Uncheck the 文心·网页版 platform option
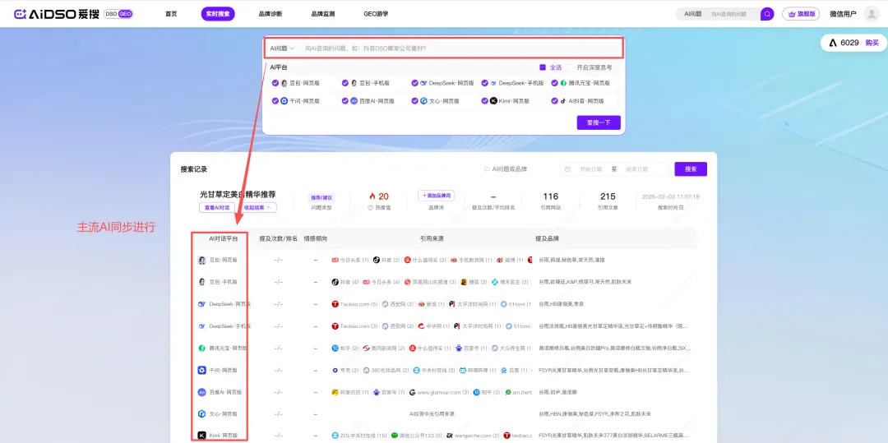This screenshot has height=443, width=888. click(415, 101)
